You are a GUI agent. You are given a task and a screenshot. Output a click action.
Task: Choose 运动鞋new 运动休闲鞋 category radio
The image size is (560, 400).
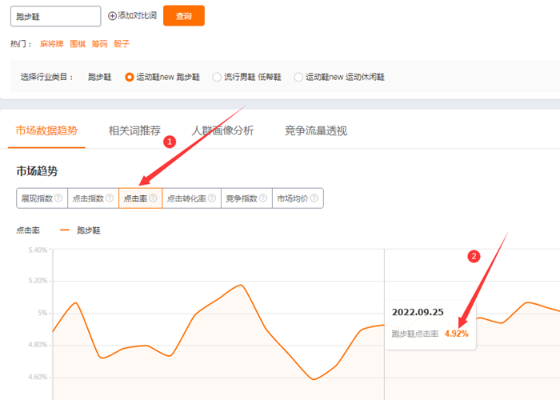[298, 78]
